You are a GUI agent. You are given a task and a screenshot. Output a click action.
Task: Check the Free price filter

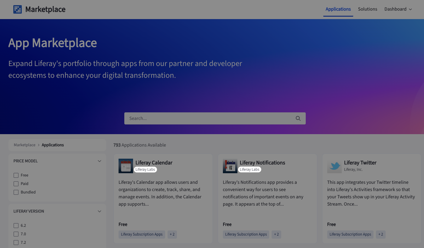click(x=16, y=175)
